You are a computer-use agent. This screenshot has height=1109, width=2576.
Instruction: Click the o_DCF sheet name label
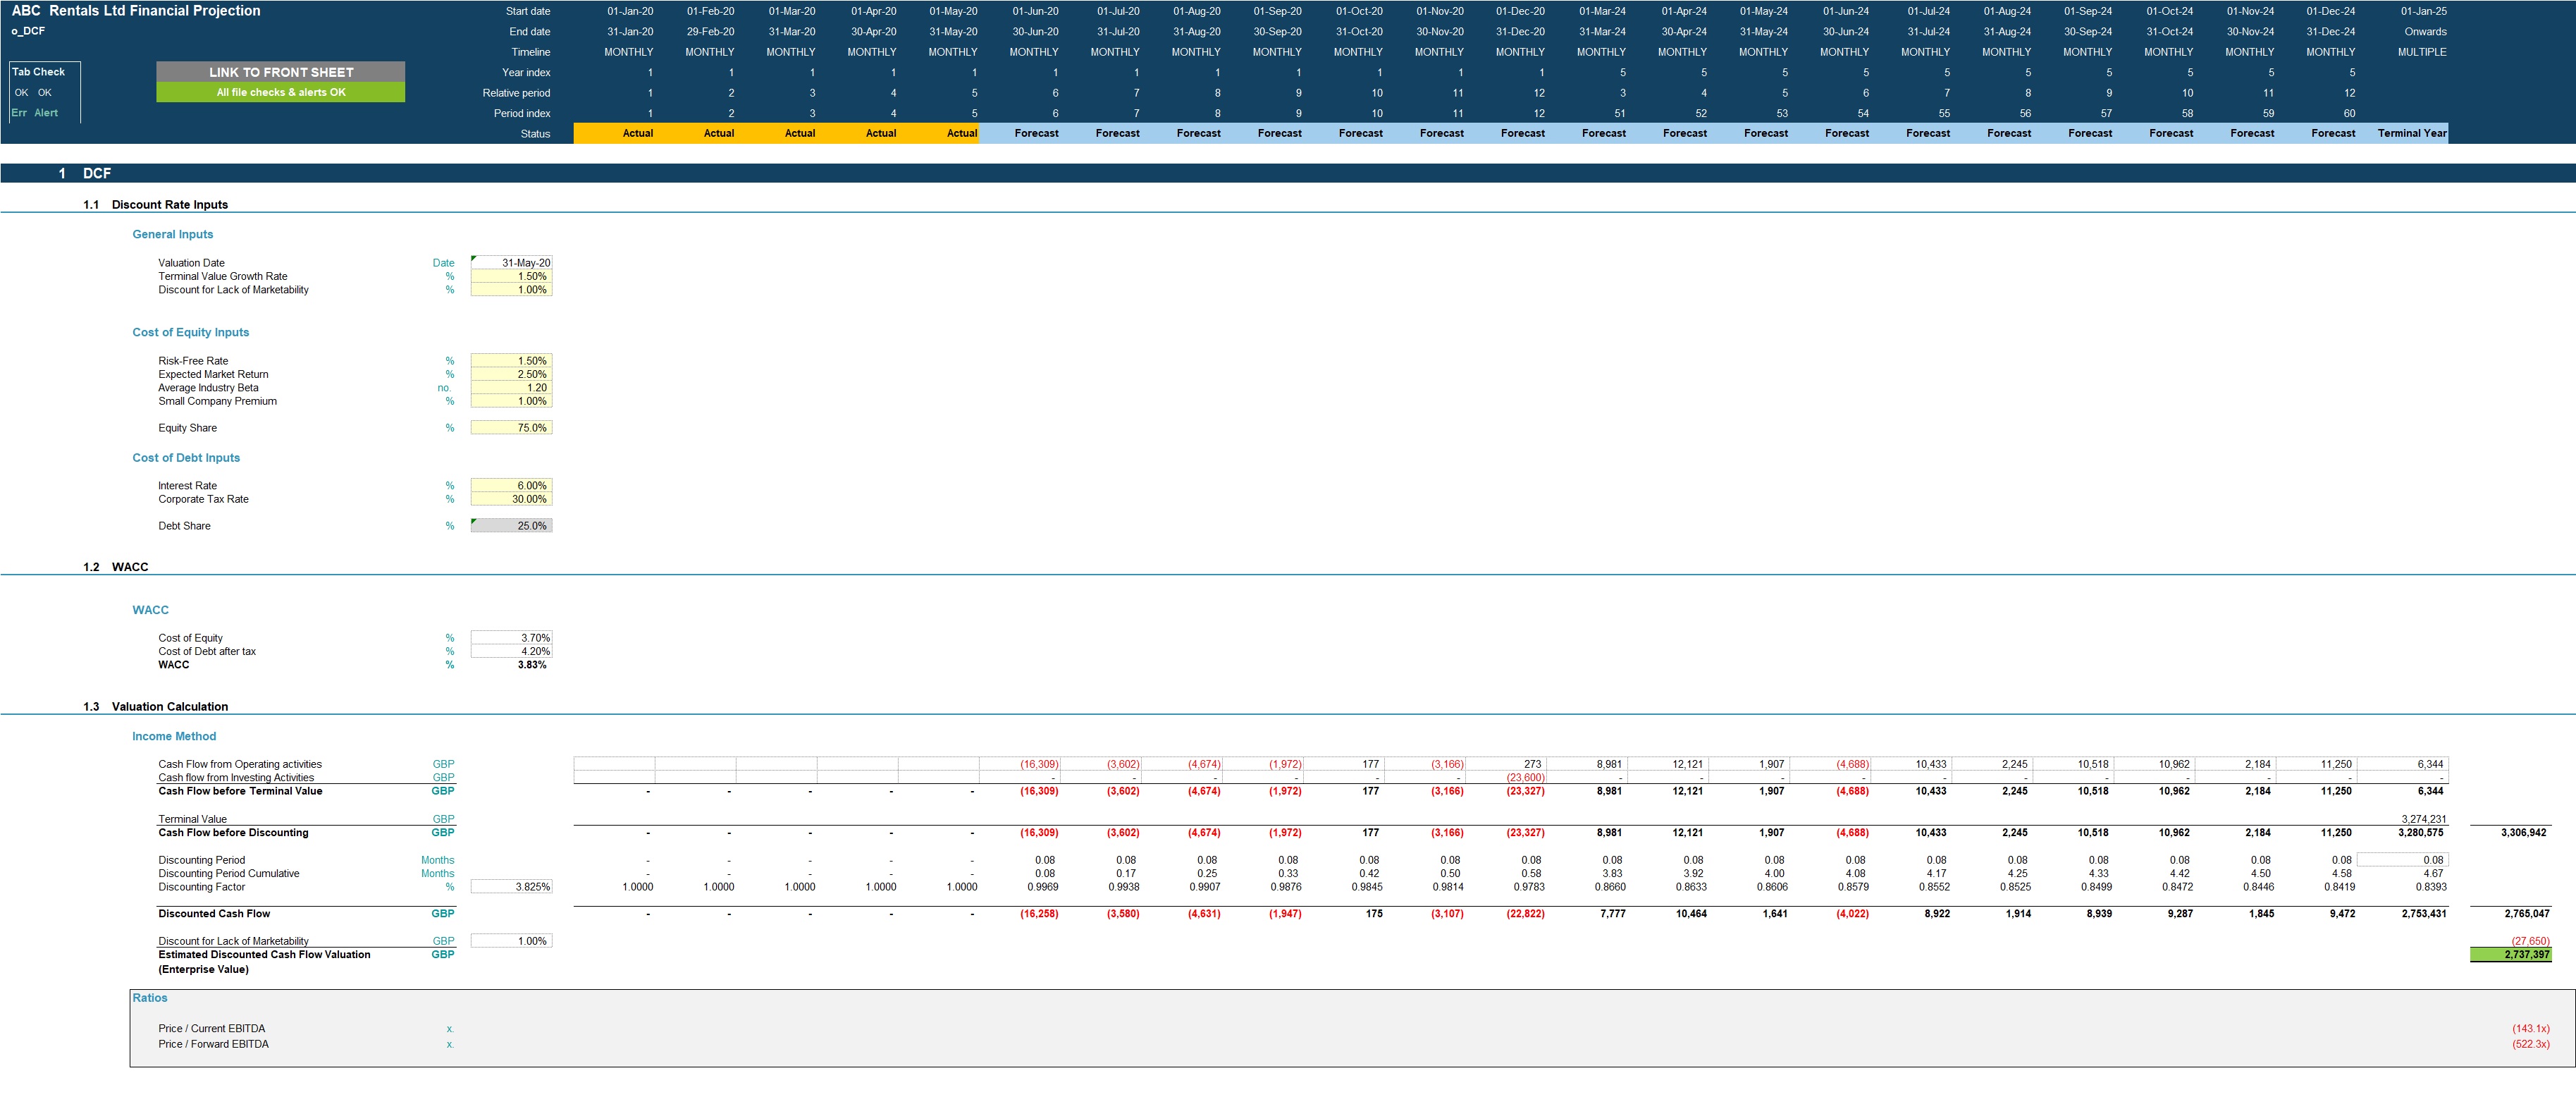[x=28, y=31]
